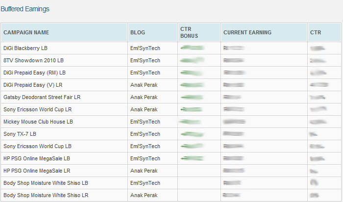Click Anak Perak in Body Shop Shiso LR row

click(x=144, y=195)
